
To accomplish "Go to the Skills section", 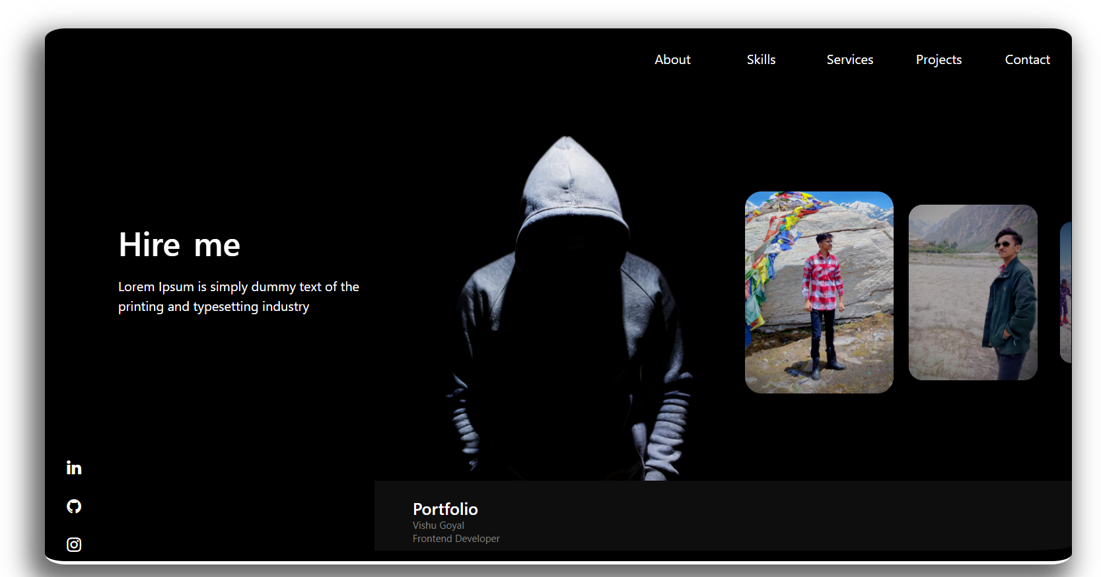I will coord(761,59).
